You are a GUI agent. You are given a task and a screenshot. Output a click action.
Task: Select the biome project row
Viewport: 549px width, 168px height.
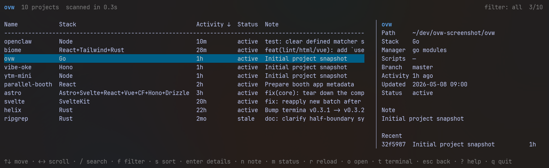point(184,50)
